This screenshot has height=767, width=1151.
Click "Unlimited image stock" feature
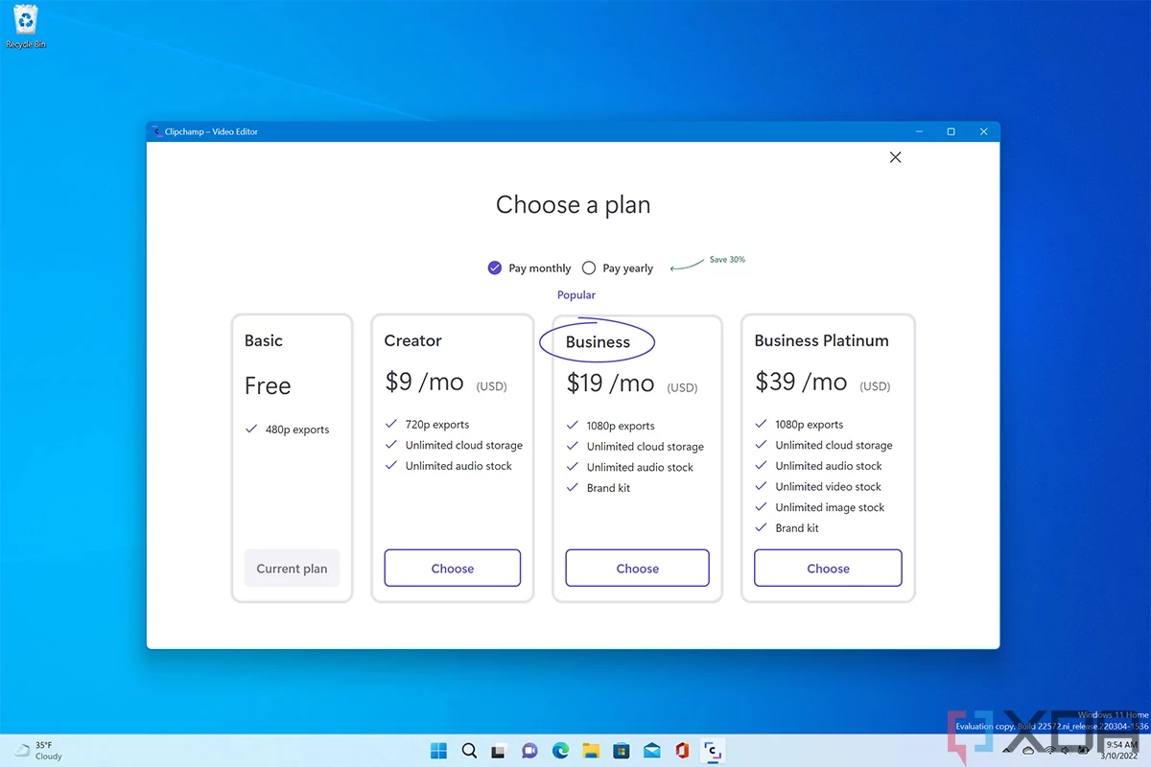(x=830, y=508)
